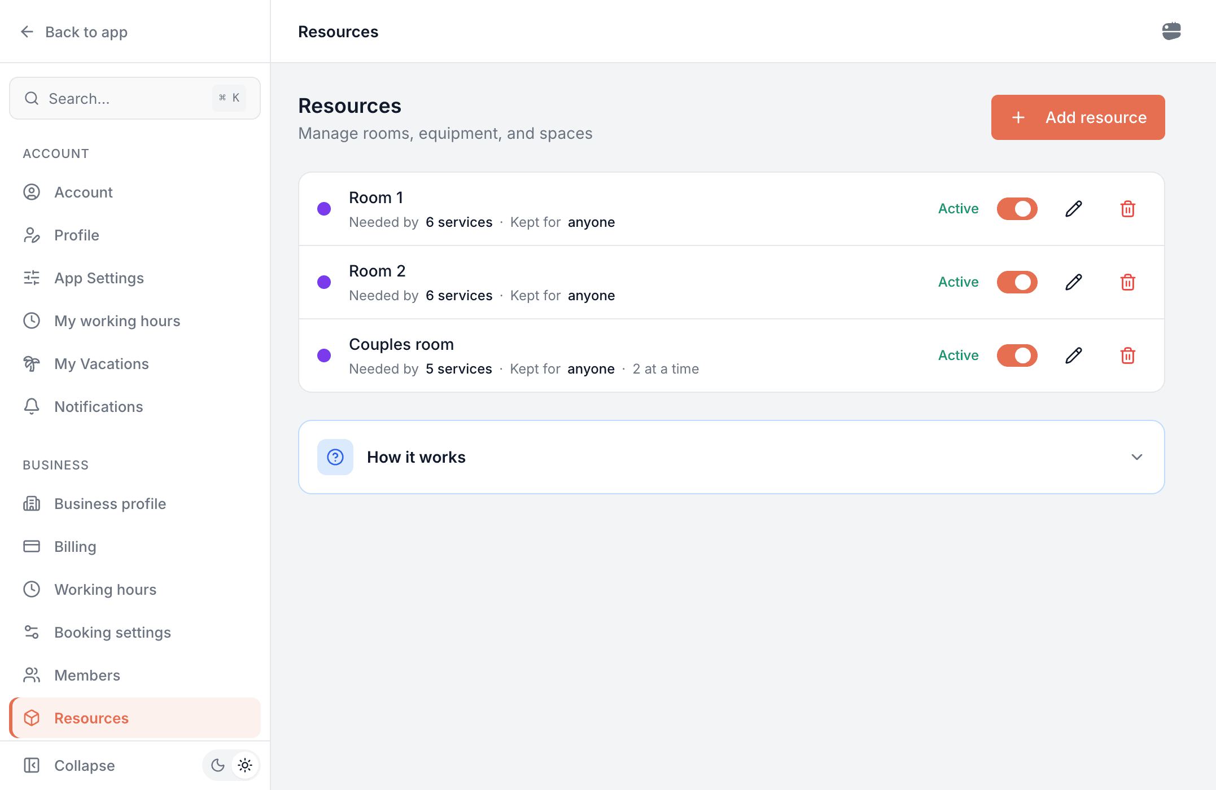Viewport: 1216px width, 790px height.
Task: Navigate to business Working hours
Action: (135, 590)
